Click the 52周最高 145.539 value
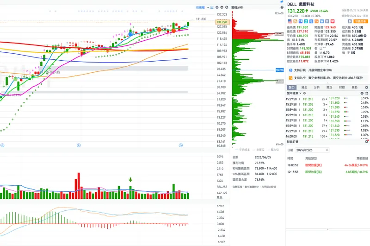This screenshot has height=246, width=370. coord(306,49)
